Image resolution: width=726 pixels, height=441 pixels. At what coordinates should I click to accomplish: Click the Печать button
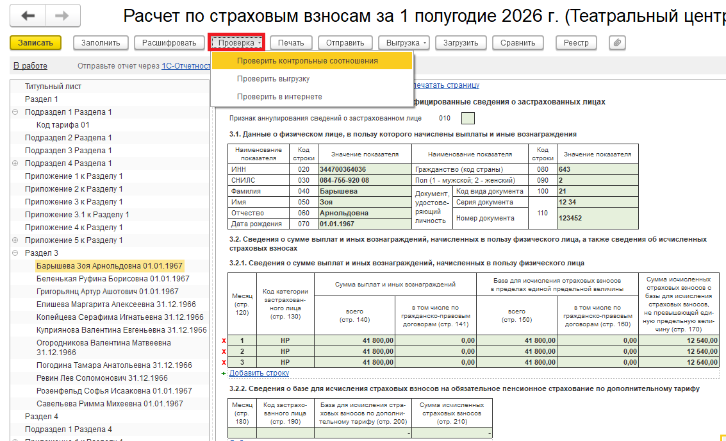click(x=291, y=42)
